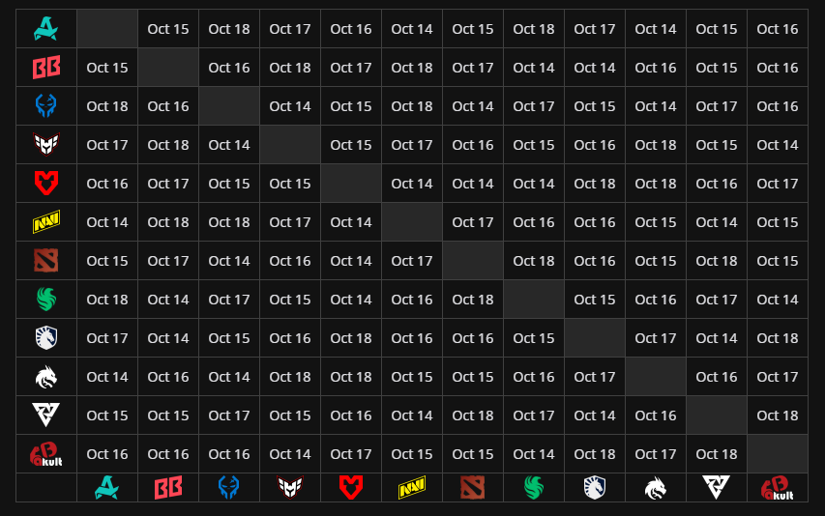
Task: Select Oct 17 in Team Liquid row, Aurora column
Action: tap(106, 338)
